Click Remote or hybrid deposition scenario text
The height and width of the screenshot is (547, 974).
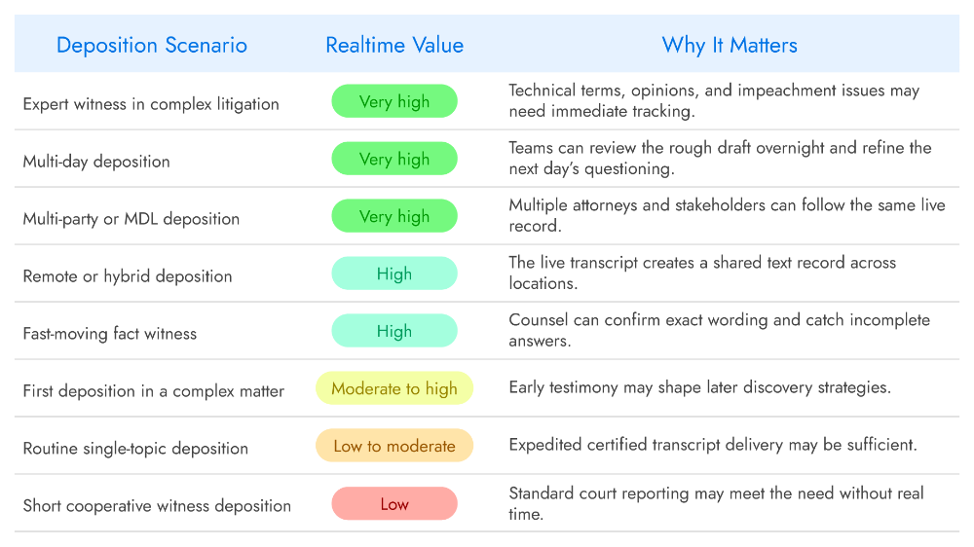pos(128,276)
